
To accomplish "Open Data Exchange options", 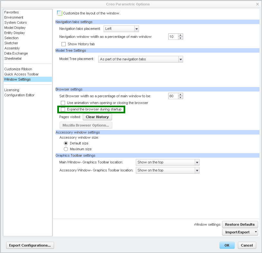I will (16, 53).
